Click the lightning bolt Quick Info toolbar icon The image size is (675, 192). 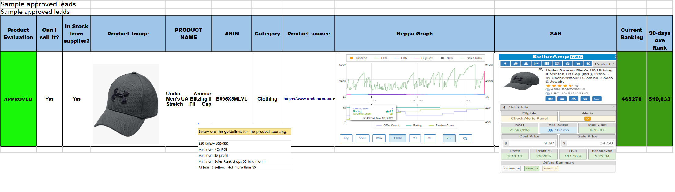505,64
